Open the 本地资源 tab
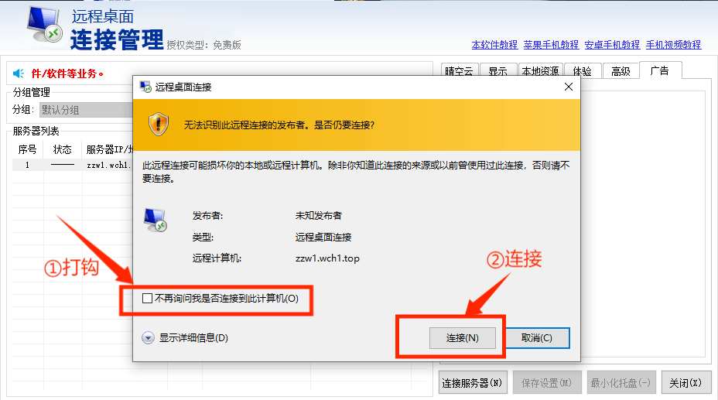 coord(540,71)
